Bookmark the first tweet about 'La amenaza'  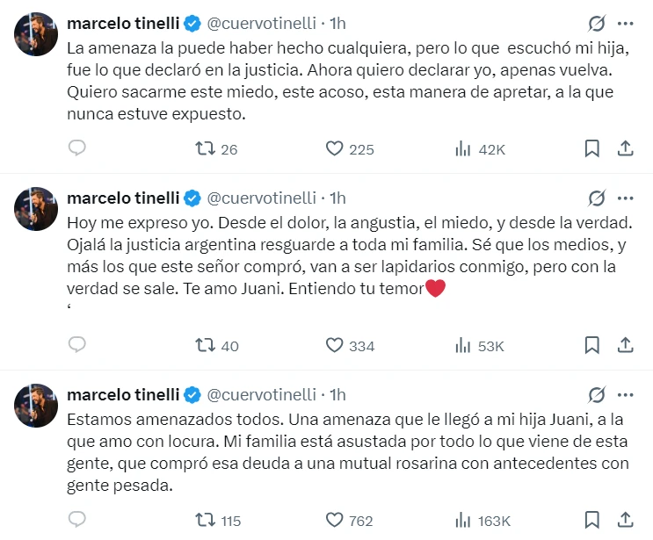tap(592, 148)
